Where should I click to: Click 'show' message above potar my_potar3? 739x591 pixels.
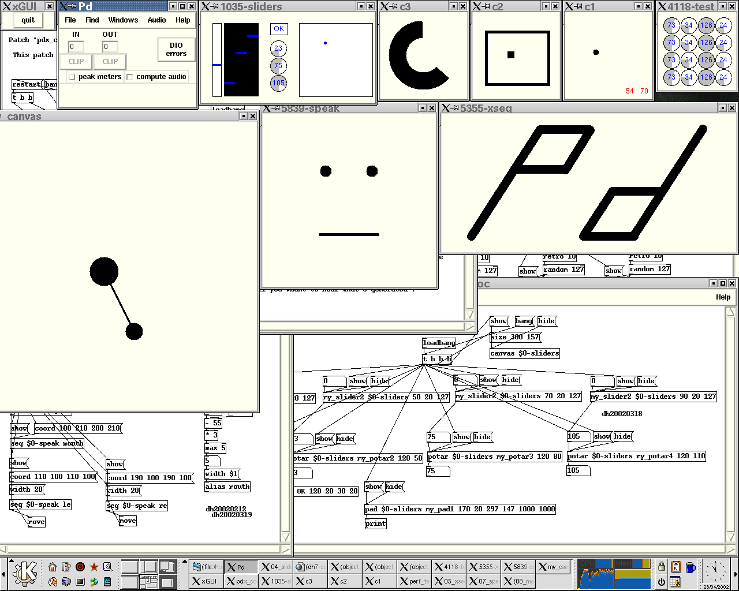click(x=462, y=437)
